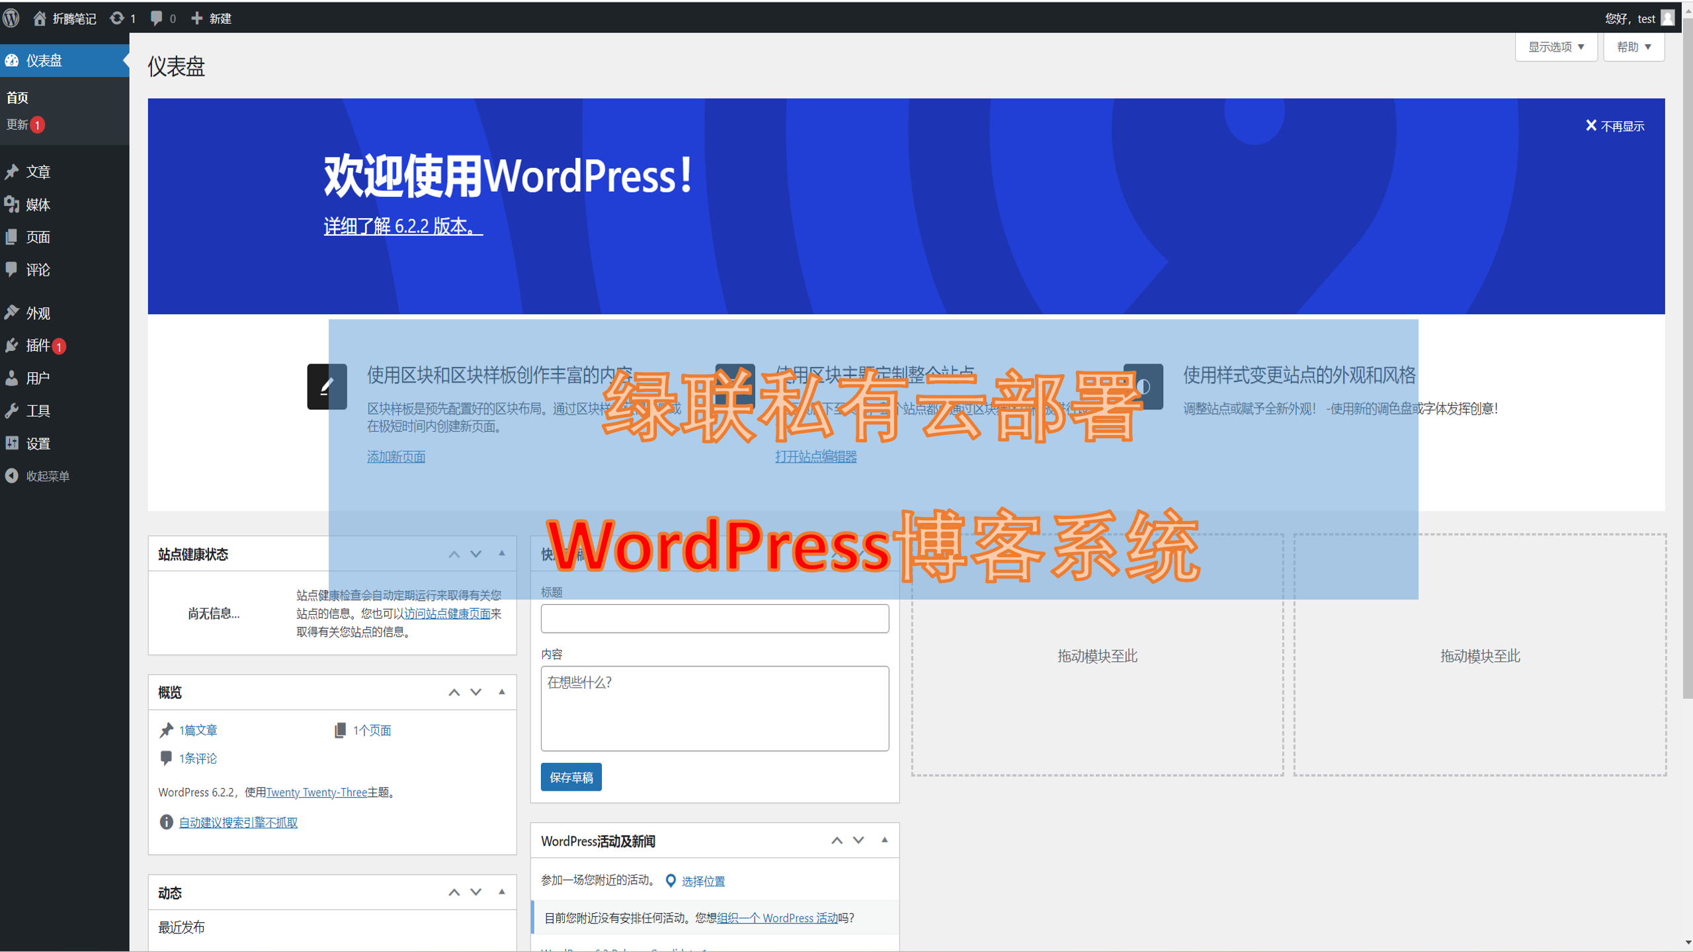Click the 工具 wrench icon in sidebar
This screenshot has width=1693, height=952.
click(x=12, y=411)
